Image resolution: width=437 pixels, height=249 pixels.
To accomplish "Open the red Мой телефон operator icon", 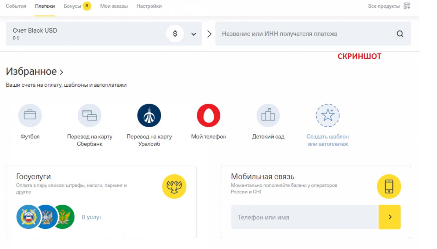I will [209, 115].
